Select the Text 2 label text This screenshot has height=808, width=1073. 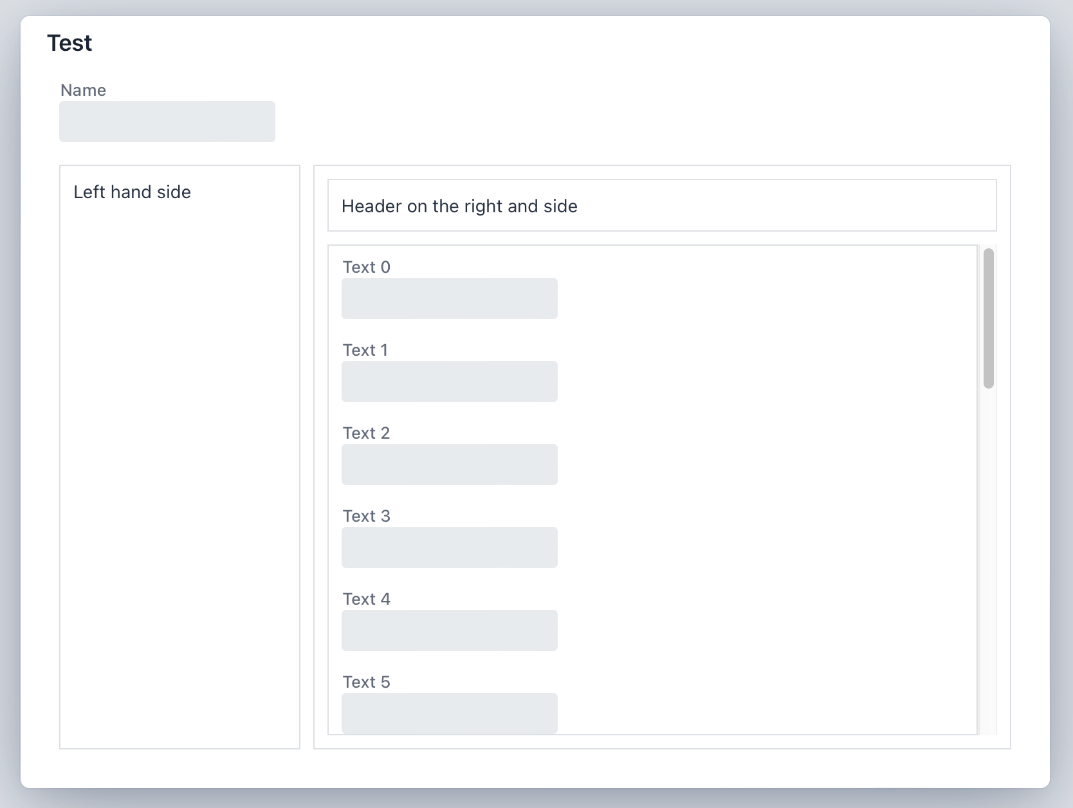366,433
